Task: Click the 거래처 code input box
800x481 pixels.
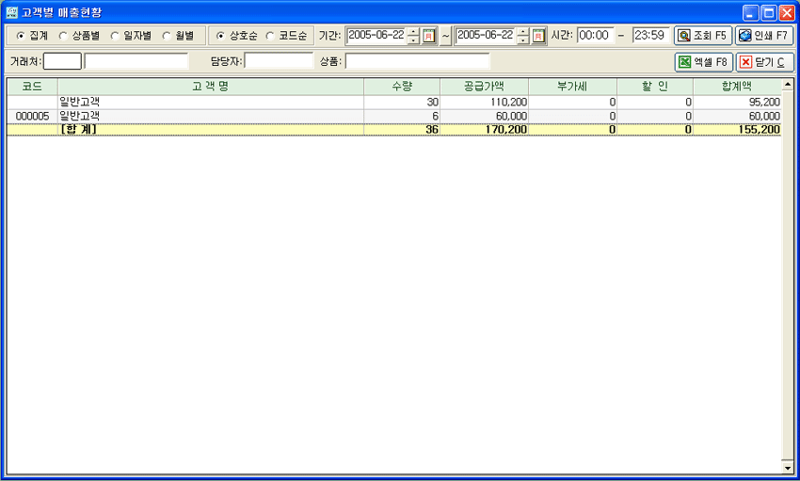Action: point(62,61)
